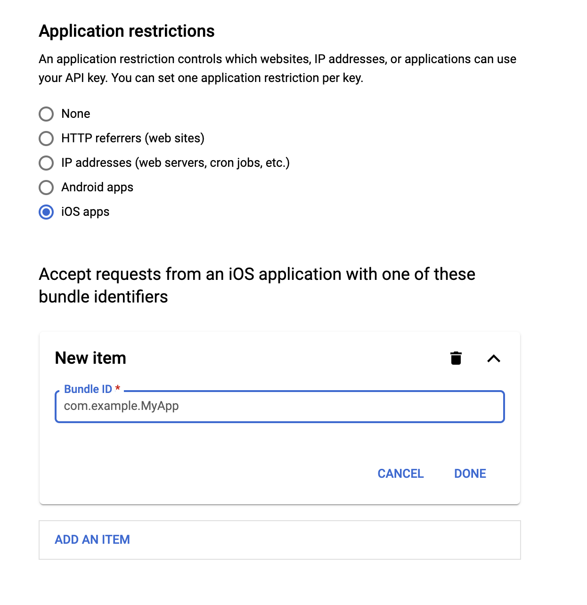Delete the New item entry with trash icon
This screenshot has height=605, width=587.
(x=456, y=359)
